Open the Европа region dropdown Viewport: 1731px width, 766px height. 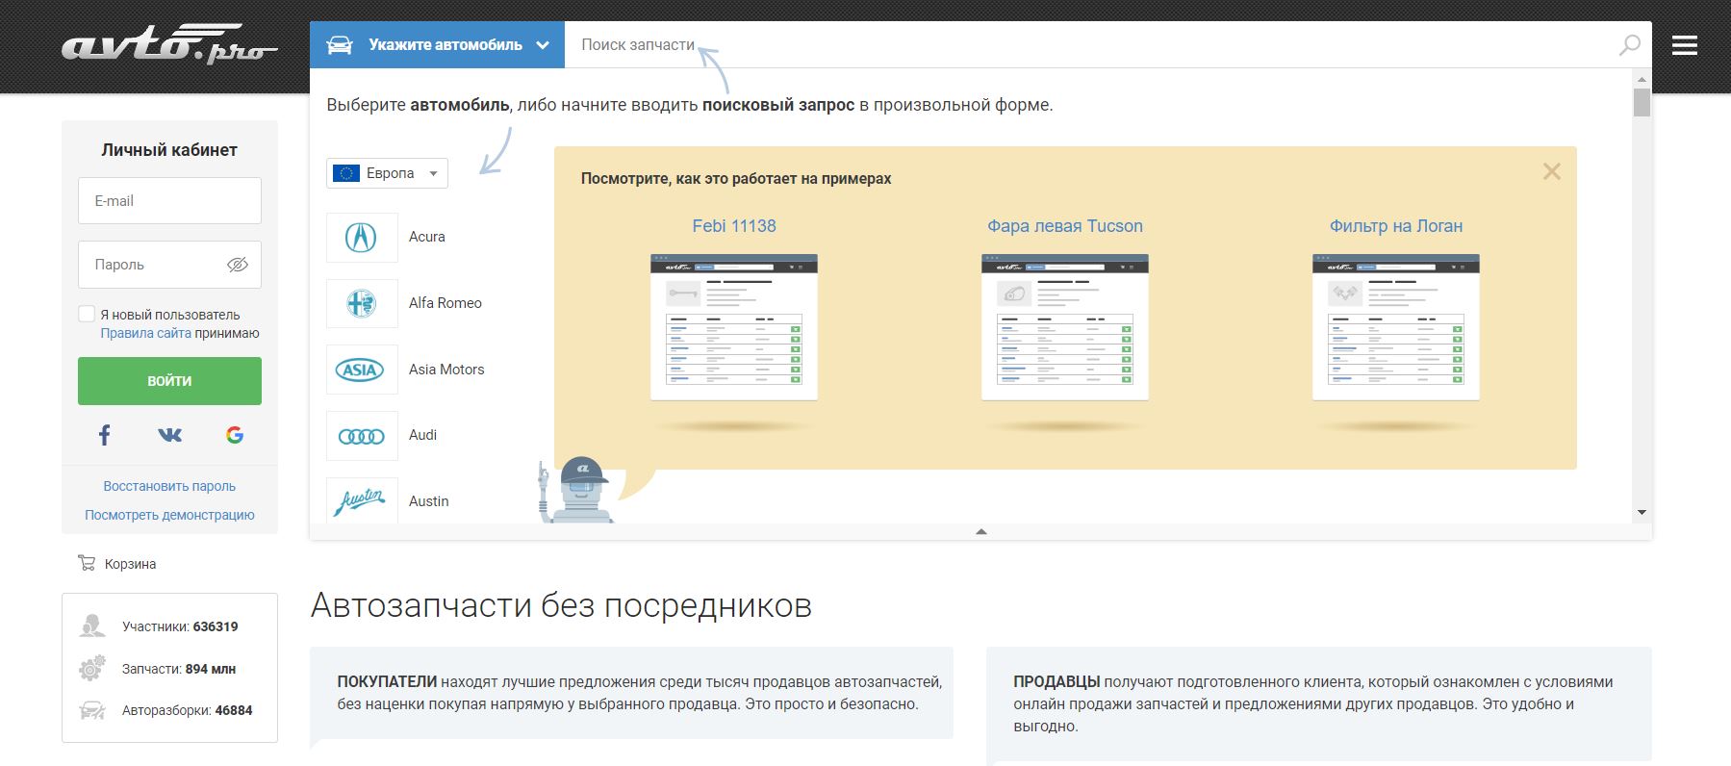[x=387, y=173]
